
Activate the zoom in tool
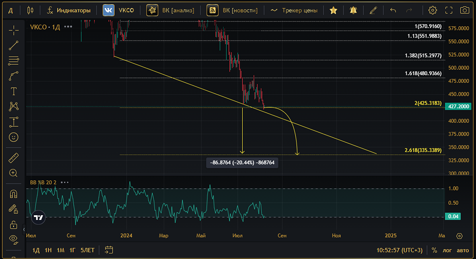(x=14, y=173)
